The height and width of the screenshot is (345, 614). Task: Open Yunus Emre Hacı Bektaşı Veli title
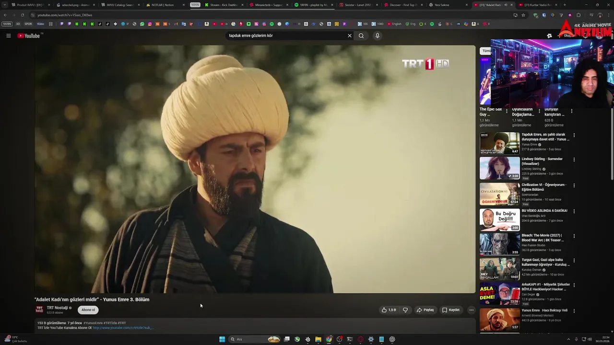[544, 310]
